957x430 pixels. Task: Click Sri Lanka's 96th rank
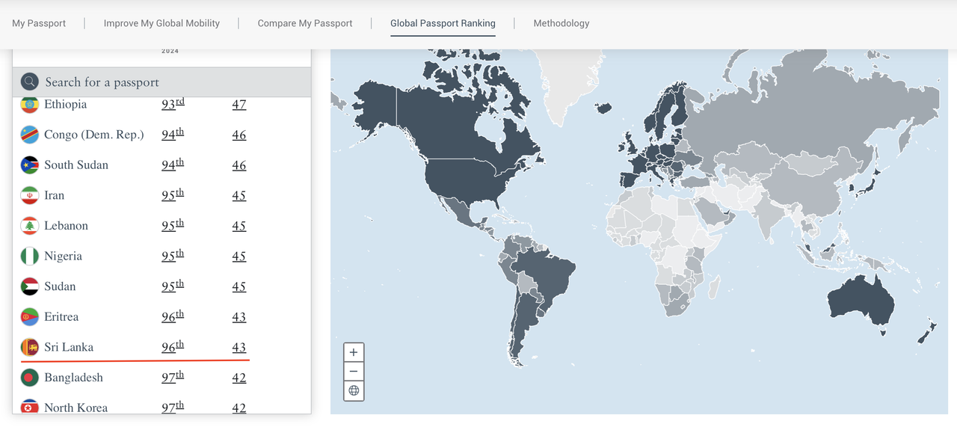173,347
